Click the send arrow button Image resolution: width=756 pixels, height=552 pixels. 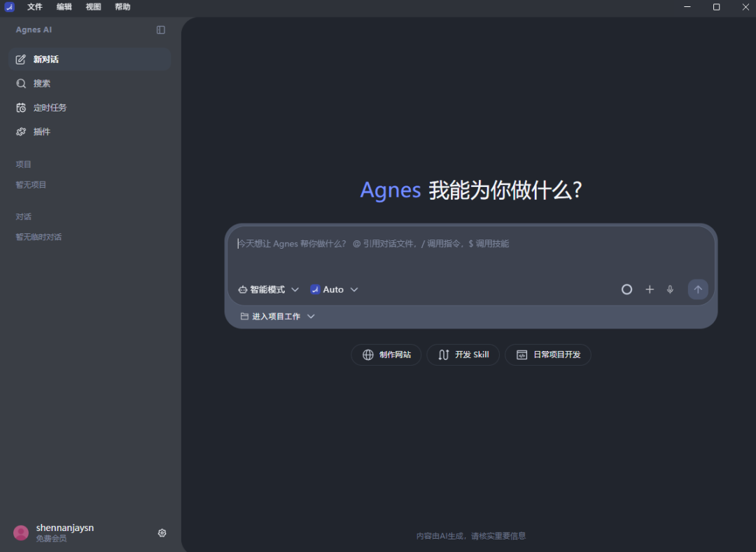(698, 289)
